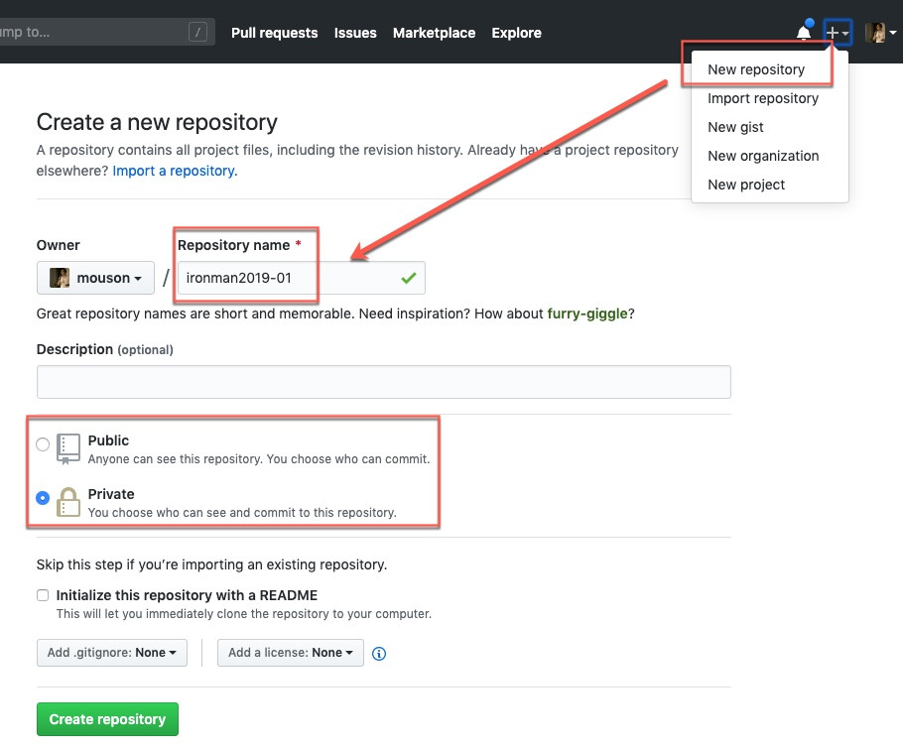Go to Explore
903x749 pixels.
pos(517,33)
